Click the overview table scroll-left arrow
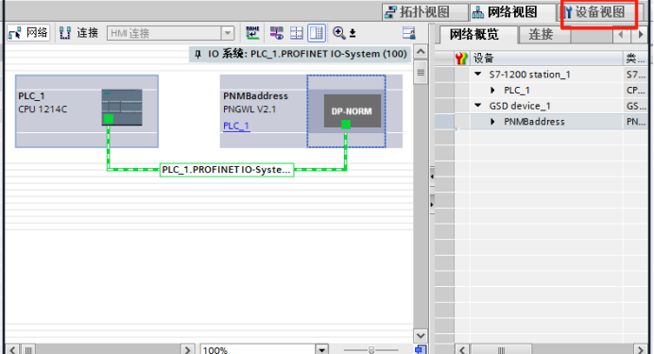The width and height of the screenshot is (654, 354). [x=462, y=350]
